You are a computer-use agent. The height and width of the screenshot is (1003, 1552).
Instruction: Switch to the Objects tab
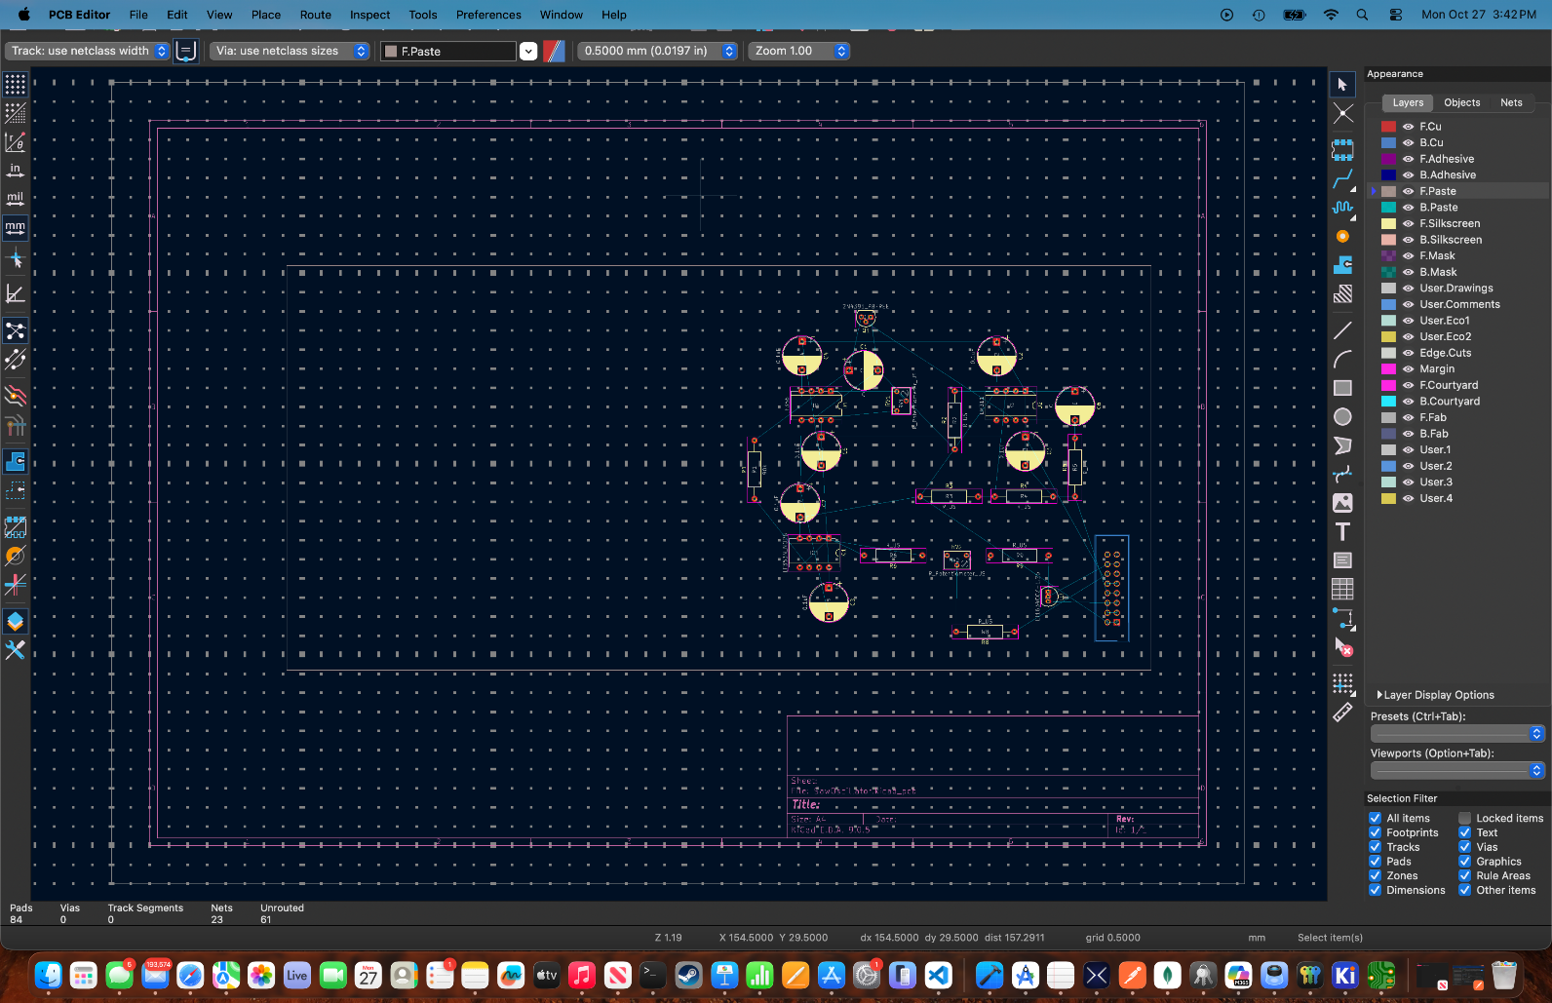[x=1461, y=102]
